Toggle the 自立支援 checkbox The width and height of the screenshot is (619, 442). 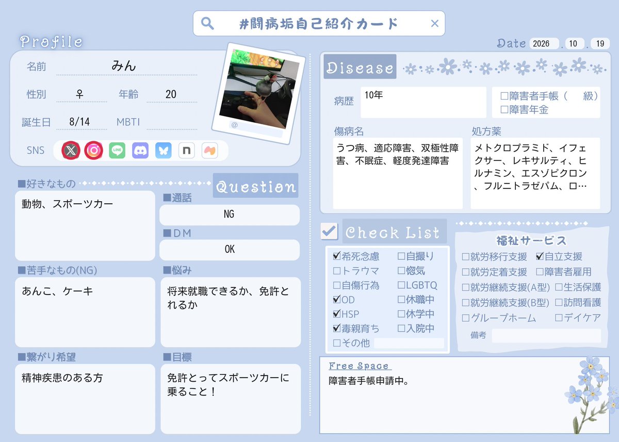point(540,256)
